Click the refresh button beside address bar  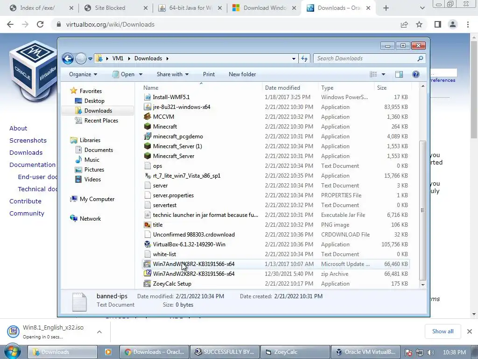click(304, 58)
